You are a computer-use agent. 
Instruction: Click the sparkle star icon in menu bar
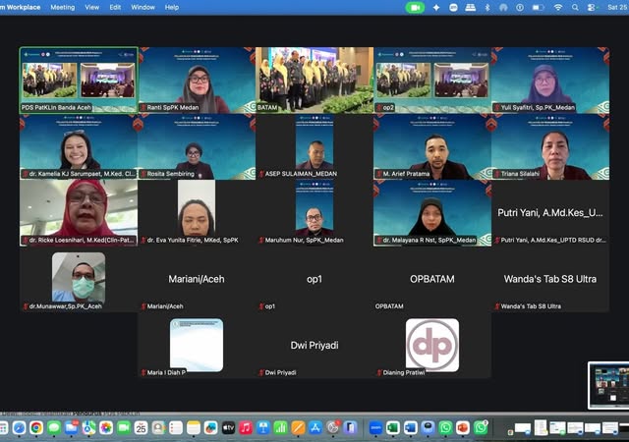tap(436, 7)
